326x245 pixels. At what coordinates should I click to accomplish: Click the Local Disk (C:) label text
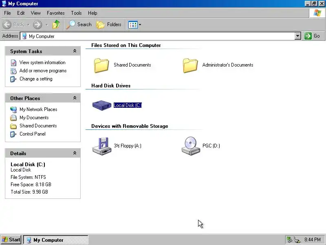pyautogui.click(x=128, y=105)
